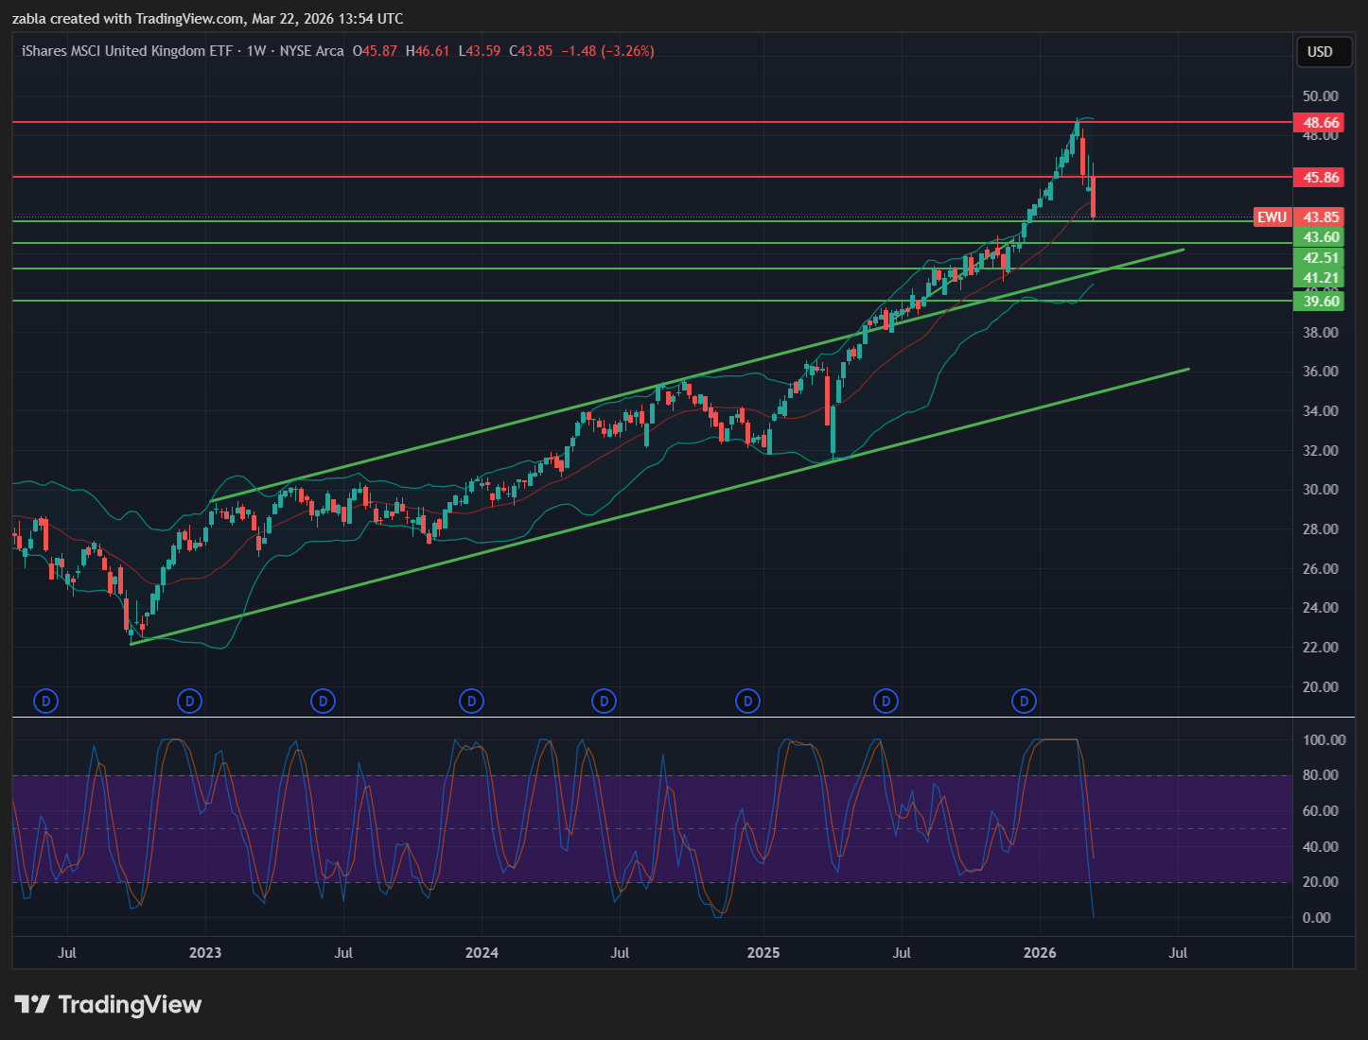Image resolution: width=1368 pixels, height=1040 pixels.
Task: Click the dividend marker just before 2023
Action: (190, 701)
